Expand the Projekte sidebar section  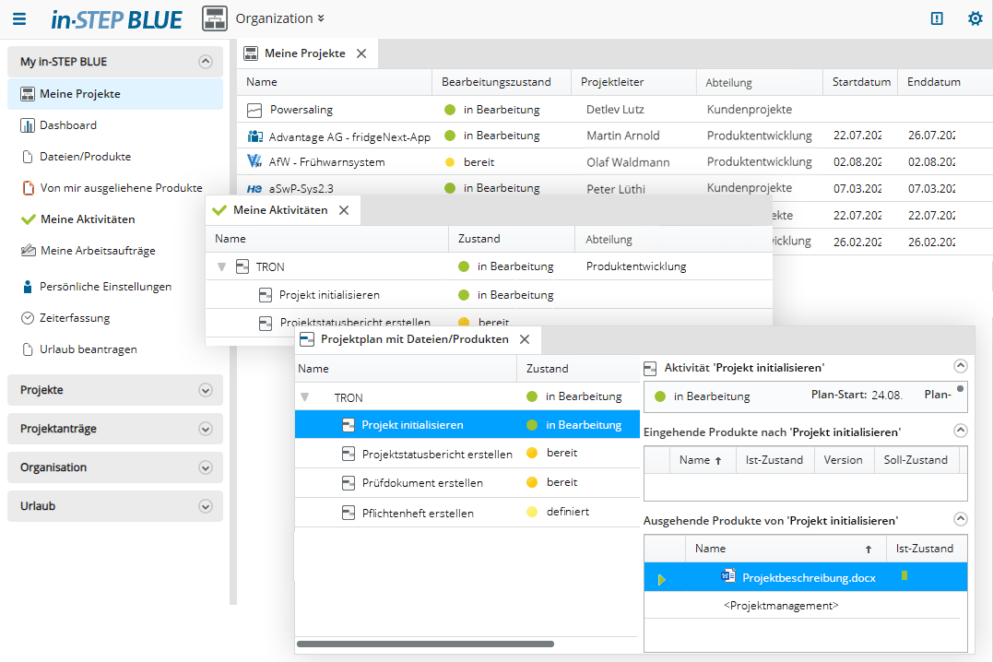pos(205,390)
